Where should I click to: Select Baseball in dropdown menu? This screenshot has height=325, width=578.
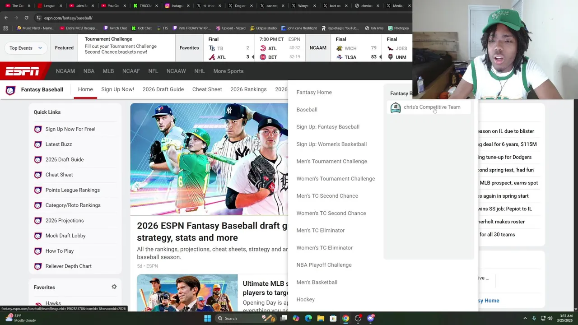coord(307,110)
